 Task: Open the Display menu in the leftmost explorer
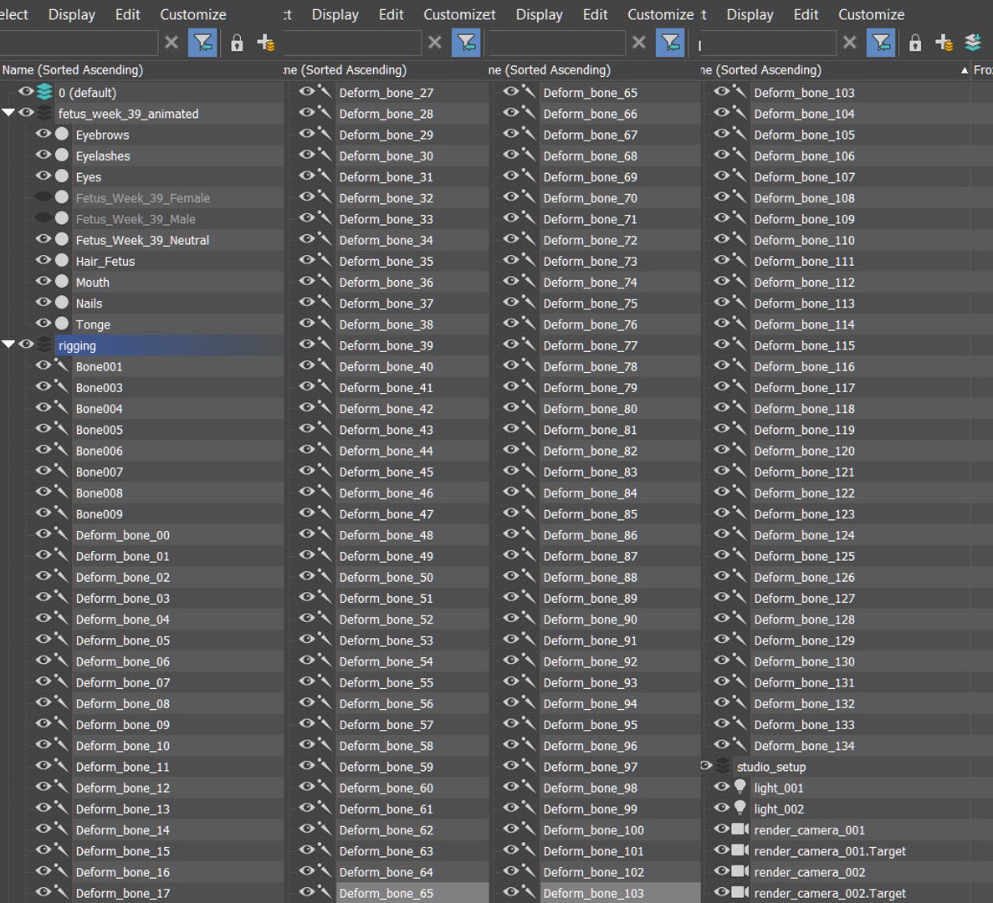pos(72,14)
